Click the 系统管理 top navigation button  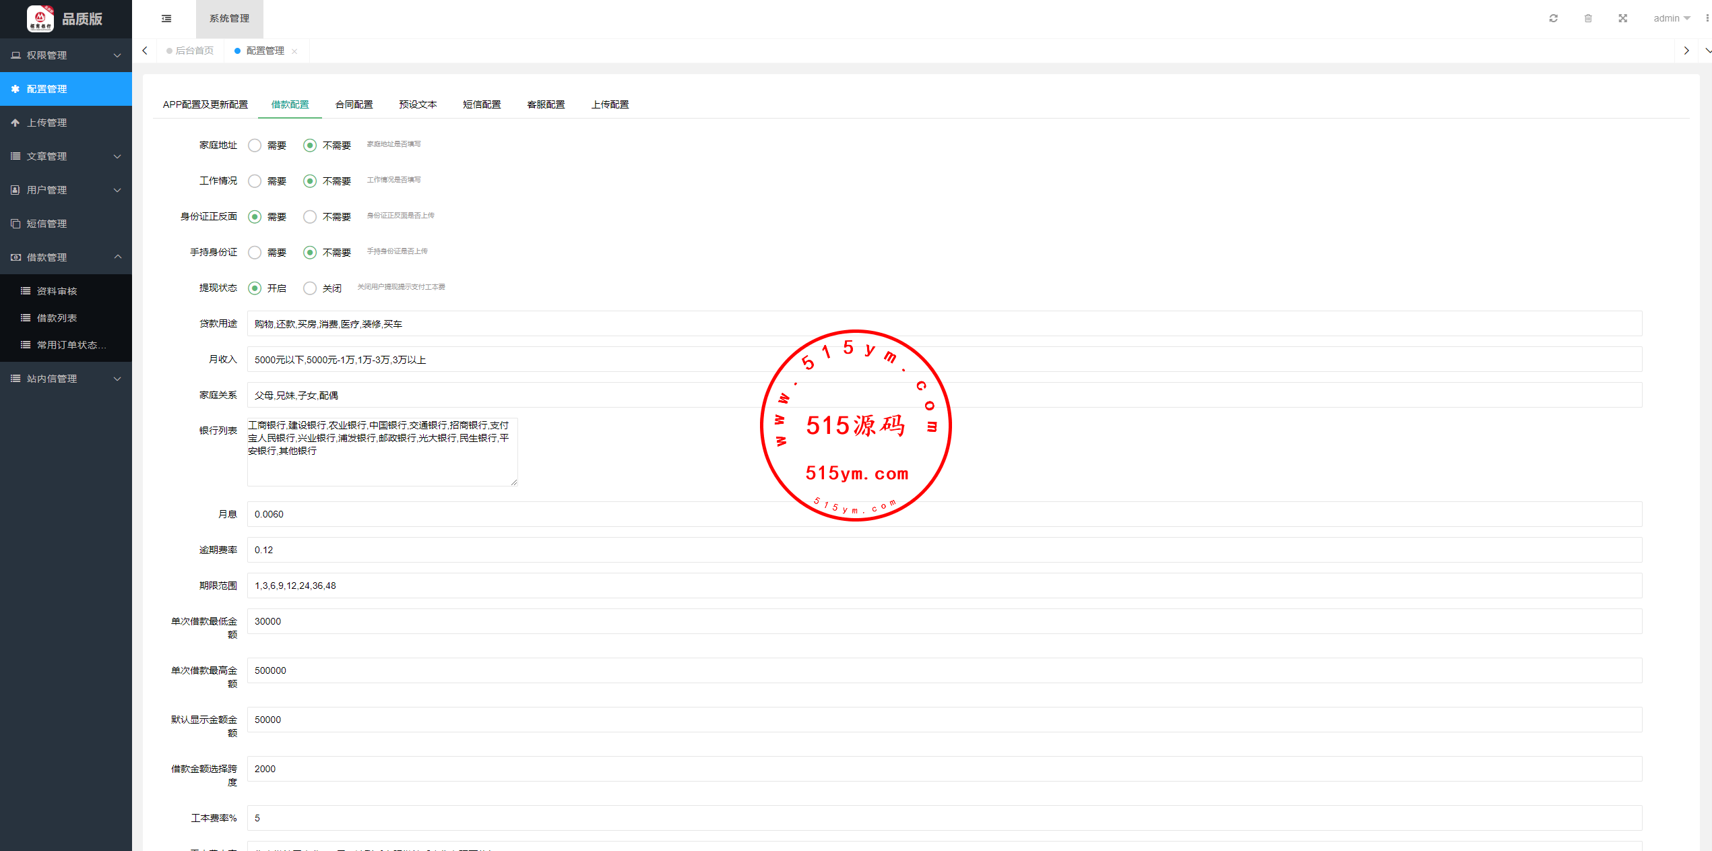229,19
